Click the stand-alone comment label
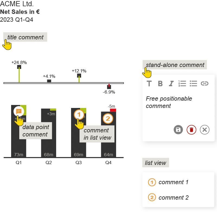Viewport: 217px width, 217px height. [x=175, y=65]
